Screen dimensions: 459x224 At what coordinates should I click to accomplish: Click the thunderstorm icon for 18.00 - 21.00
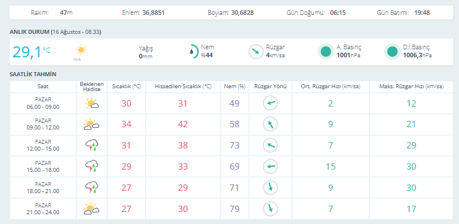coord(92,187)
